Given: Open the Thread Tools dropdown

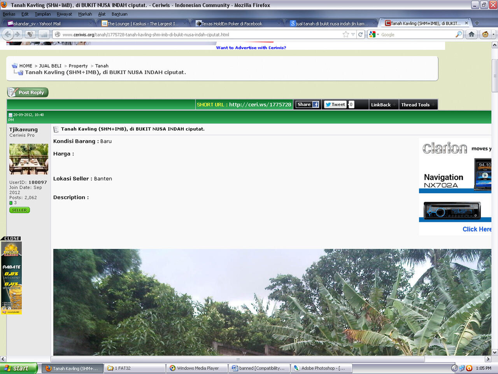Looking at the screenshot, I should click(x=418, y=104).
